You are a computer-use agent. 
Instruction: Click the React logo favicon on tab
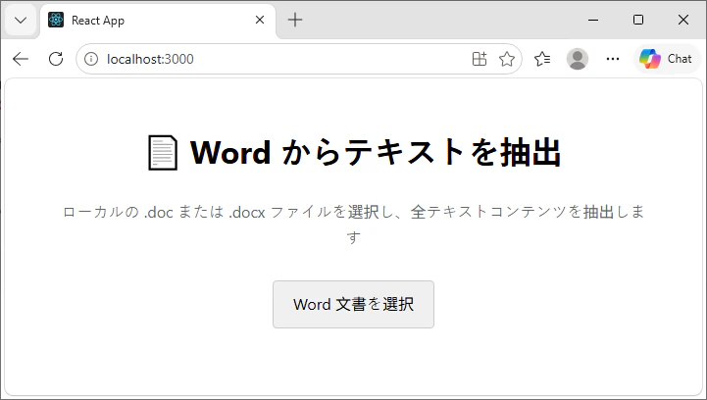[x=56, y=20]
